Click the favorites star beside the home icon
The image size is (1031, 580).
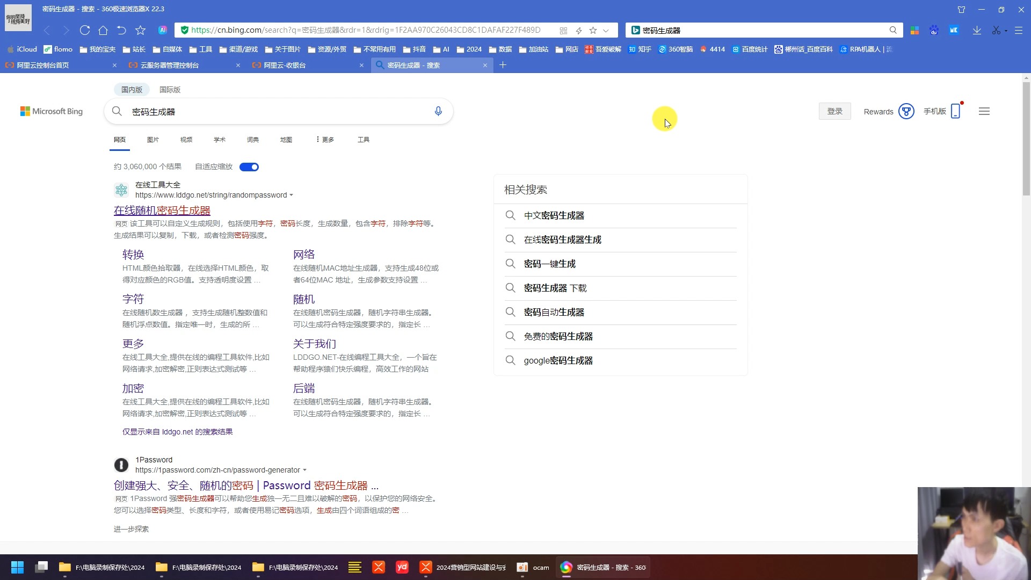(140, 30)
